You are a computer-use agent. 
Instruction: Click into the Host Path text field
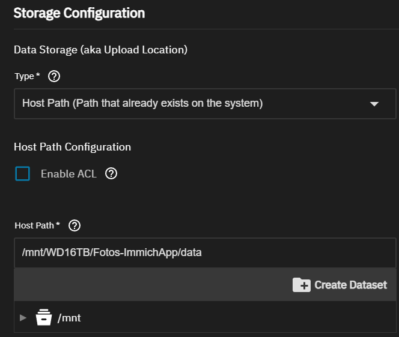204,252
